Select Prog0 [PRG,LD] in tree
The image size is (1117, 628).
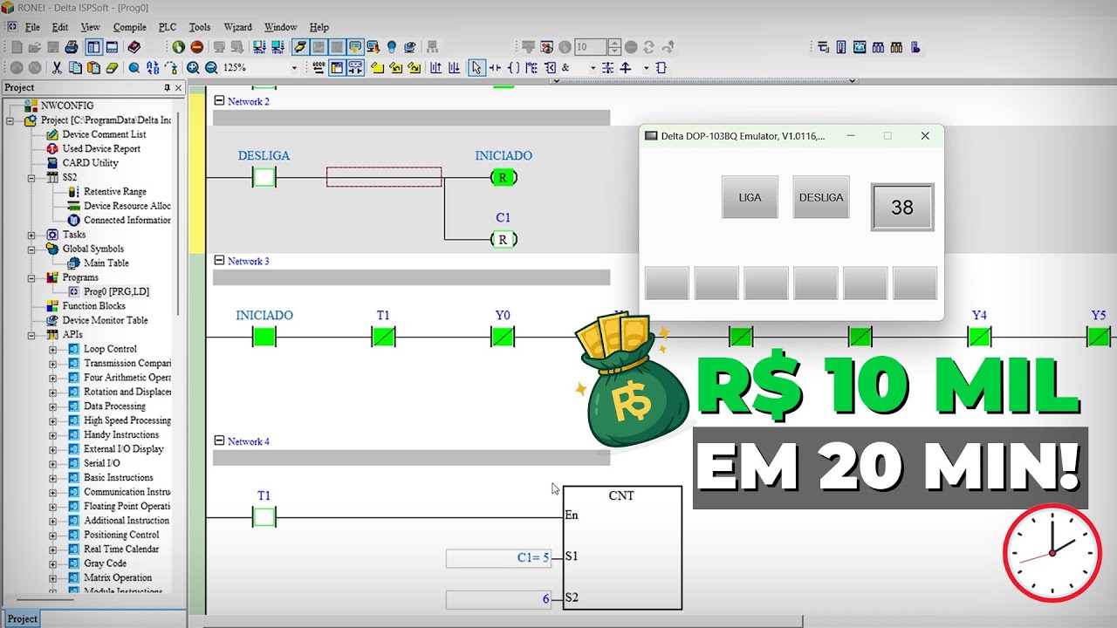(x=116, y=291)
